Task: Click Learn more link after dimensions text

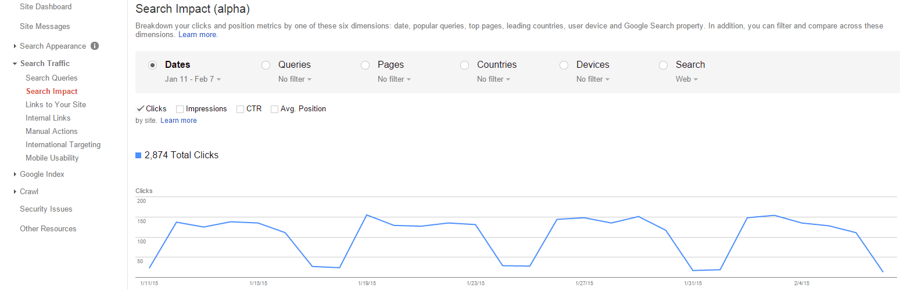Action: (x=198, y=35)
